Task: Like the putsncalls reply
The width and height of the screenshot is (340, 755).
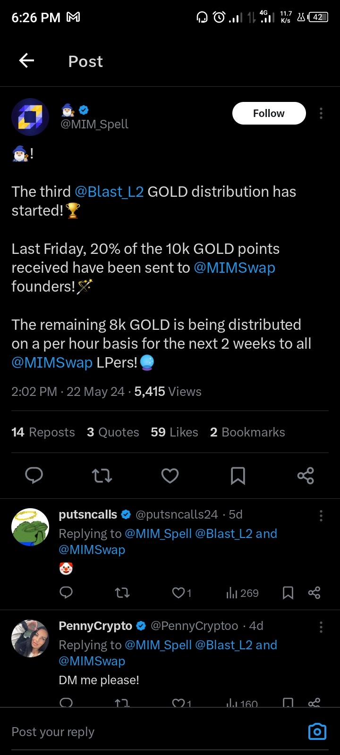Action: point(178,593)
